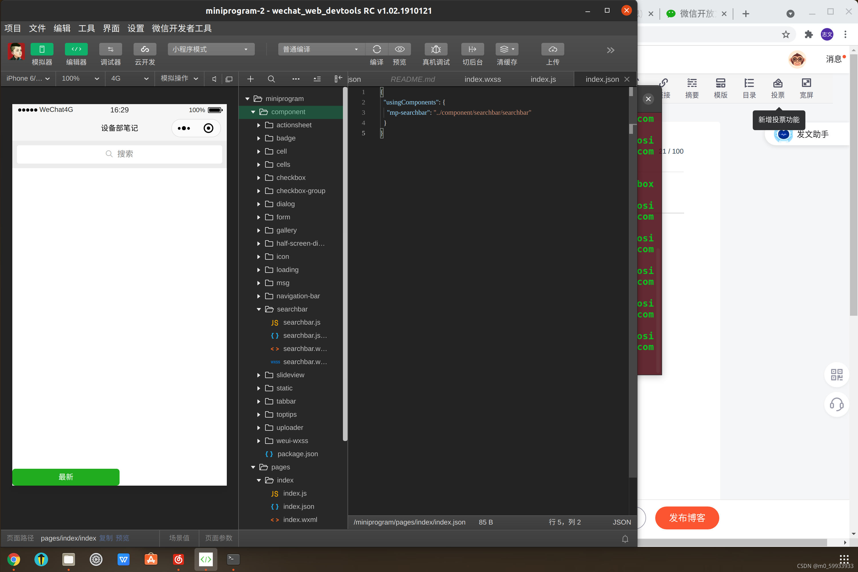The width and height of the screenshot is (858, 572).
Task: Add new file with plus icon
Action: [250, 79]
